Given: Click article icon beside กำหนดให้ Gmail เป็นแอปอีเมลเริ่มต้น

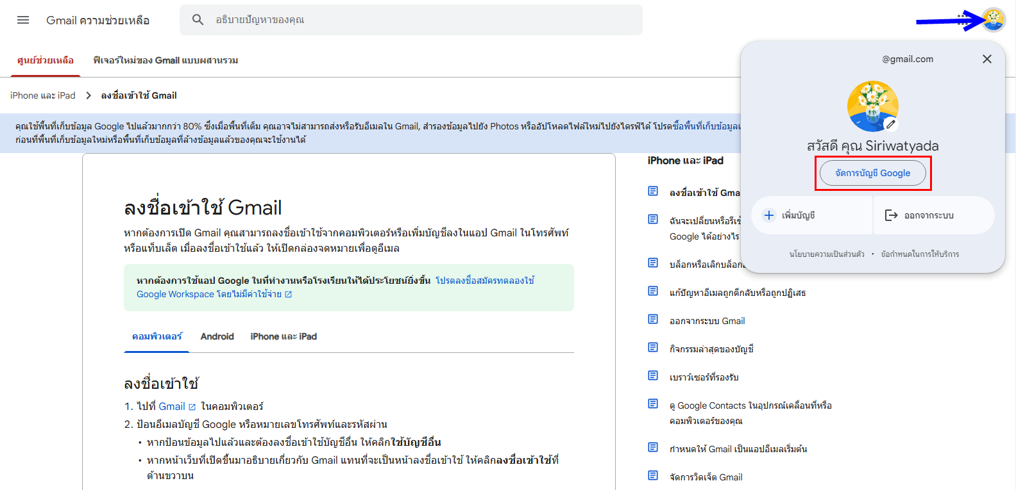Looking at the screenshot, I should click(x=653, y=447).
